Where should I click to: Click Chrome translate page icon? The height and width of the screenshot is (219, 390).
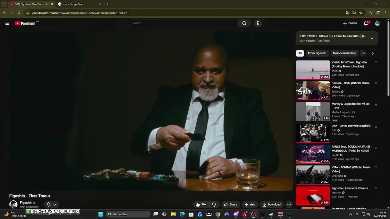click(x=348, y=13)
